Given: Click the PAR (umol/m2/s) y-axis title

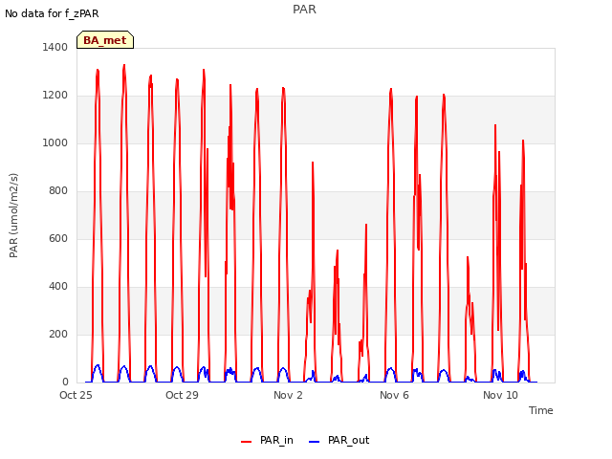Looking at the screenshot, I should coord(13,215).
